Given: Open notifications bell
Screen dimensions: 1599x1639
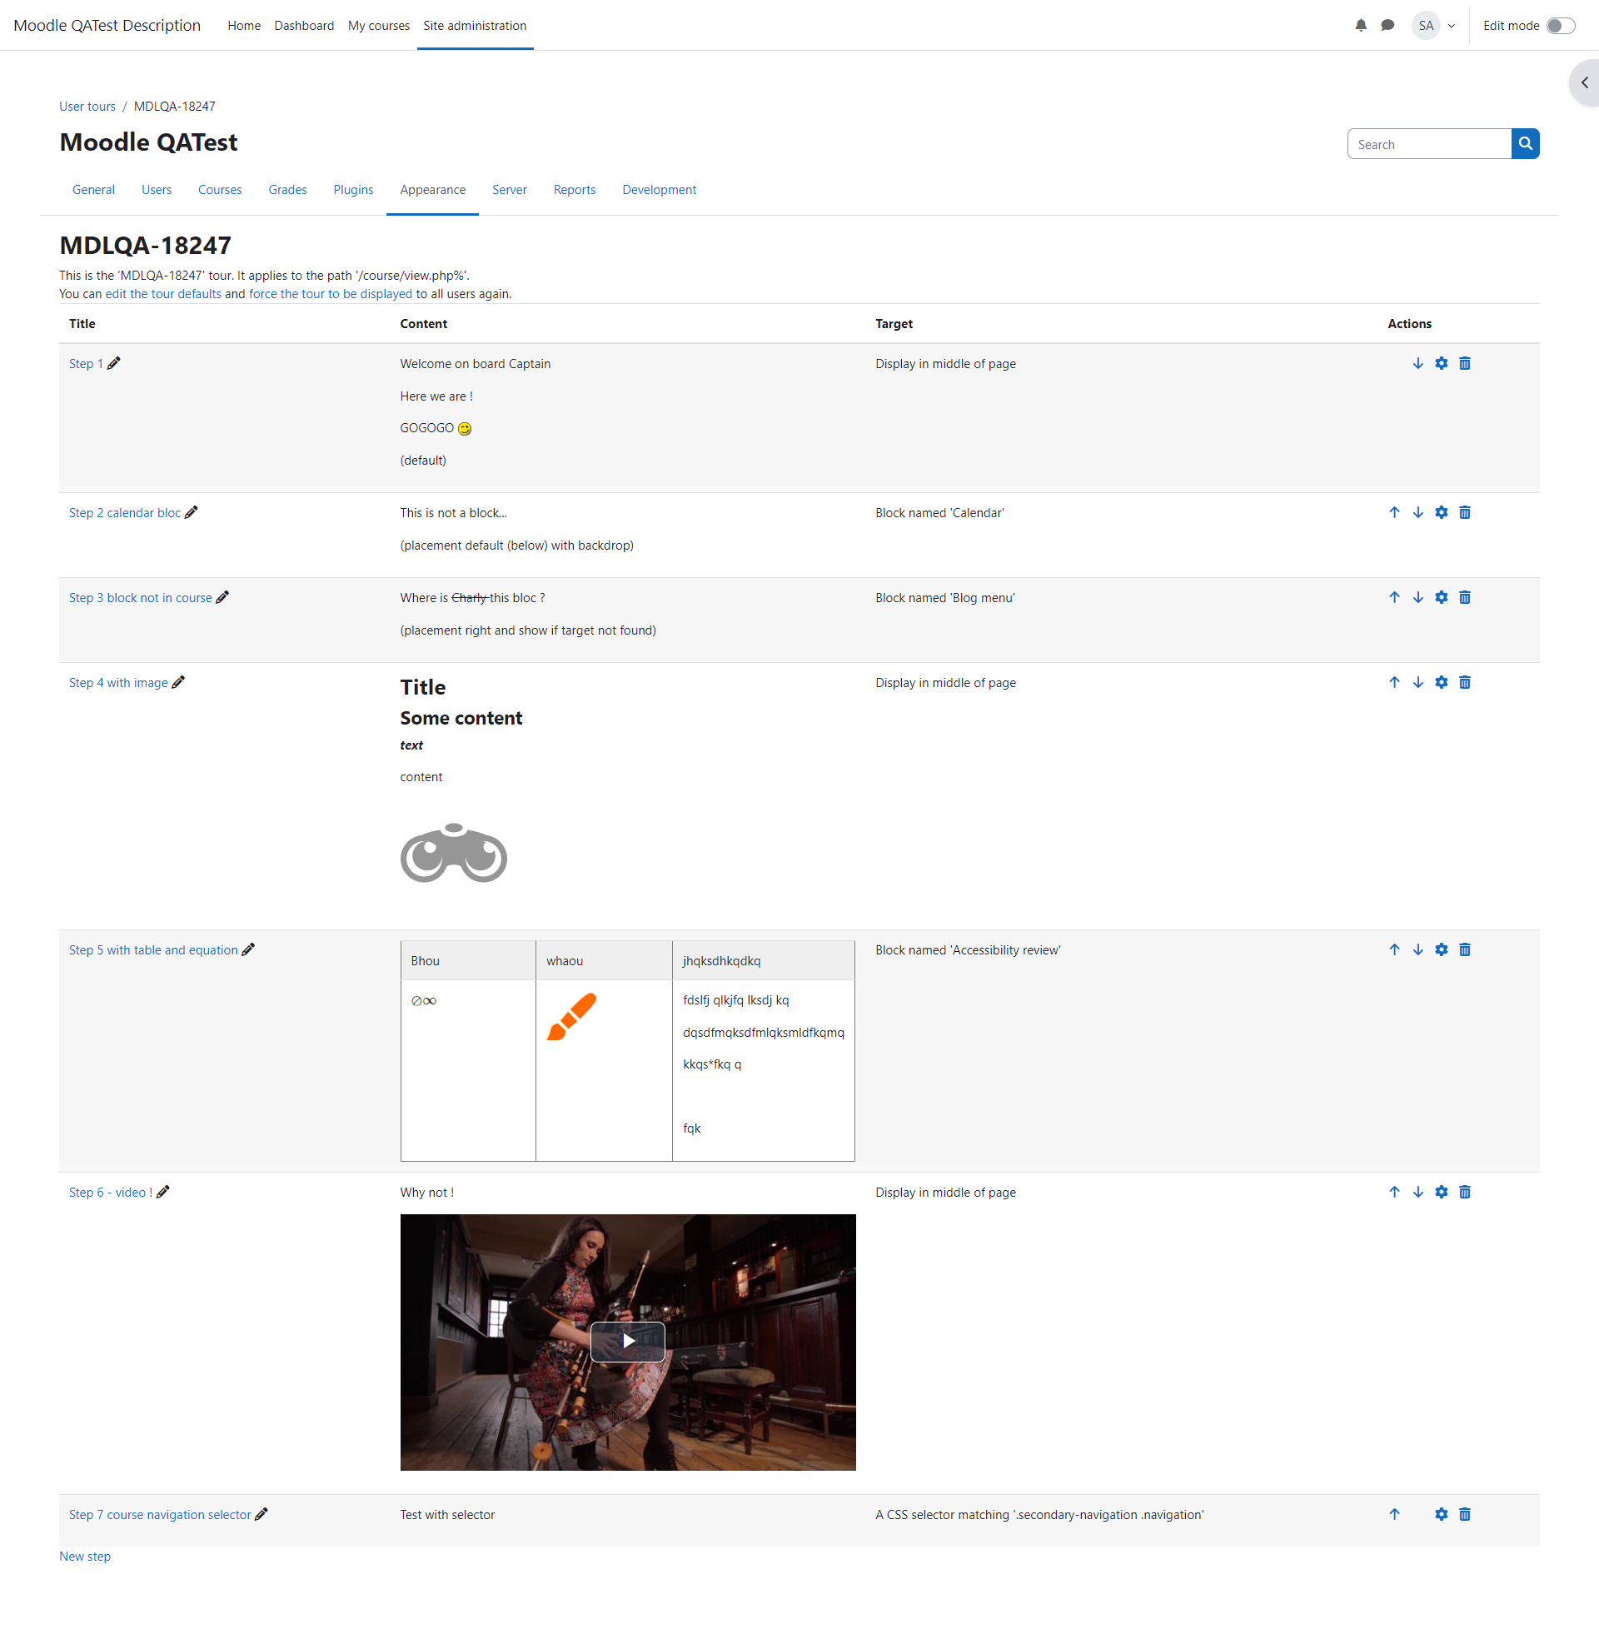Looking at the screenshot, I should (1361, 25).
